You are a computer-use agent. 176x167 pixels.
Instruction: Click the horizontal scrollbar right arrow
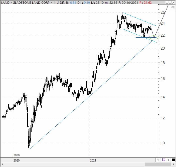tap(173, 164)
